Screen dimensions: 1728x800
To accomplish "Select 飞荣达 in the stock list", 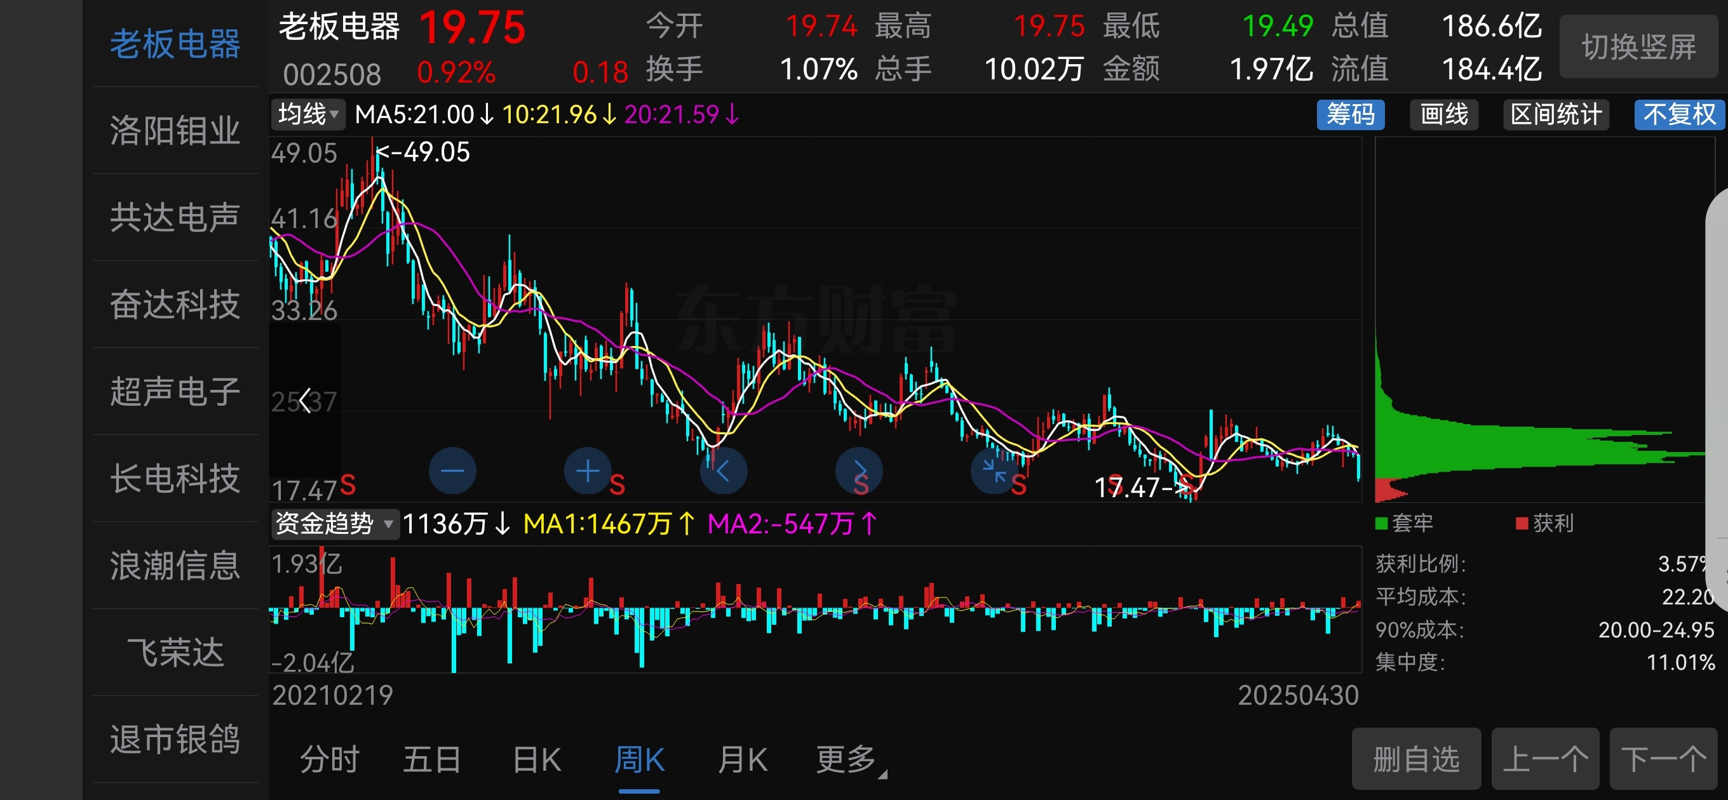I will tap(175, 653).
